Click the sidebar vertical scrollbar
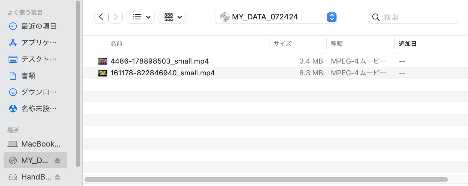The width and height of the screenshot is (468, 186). click(x=78, y=84)
